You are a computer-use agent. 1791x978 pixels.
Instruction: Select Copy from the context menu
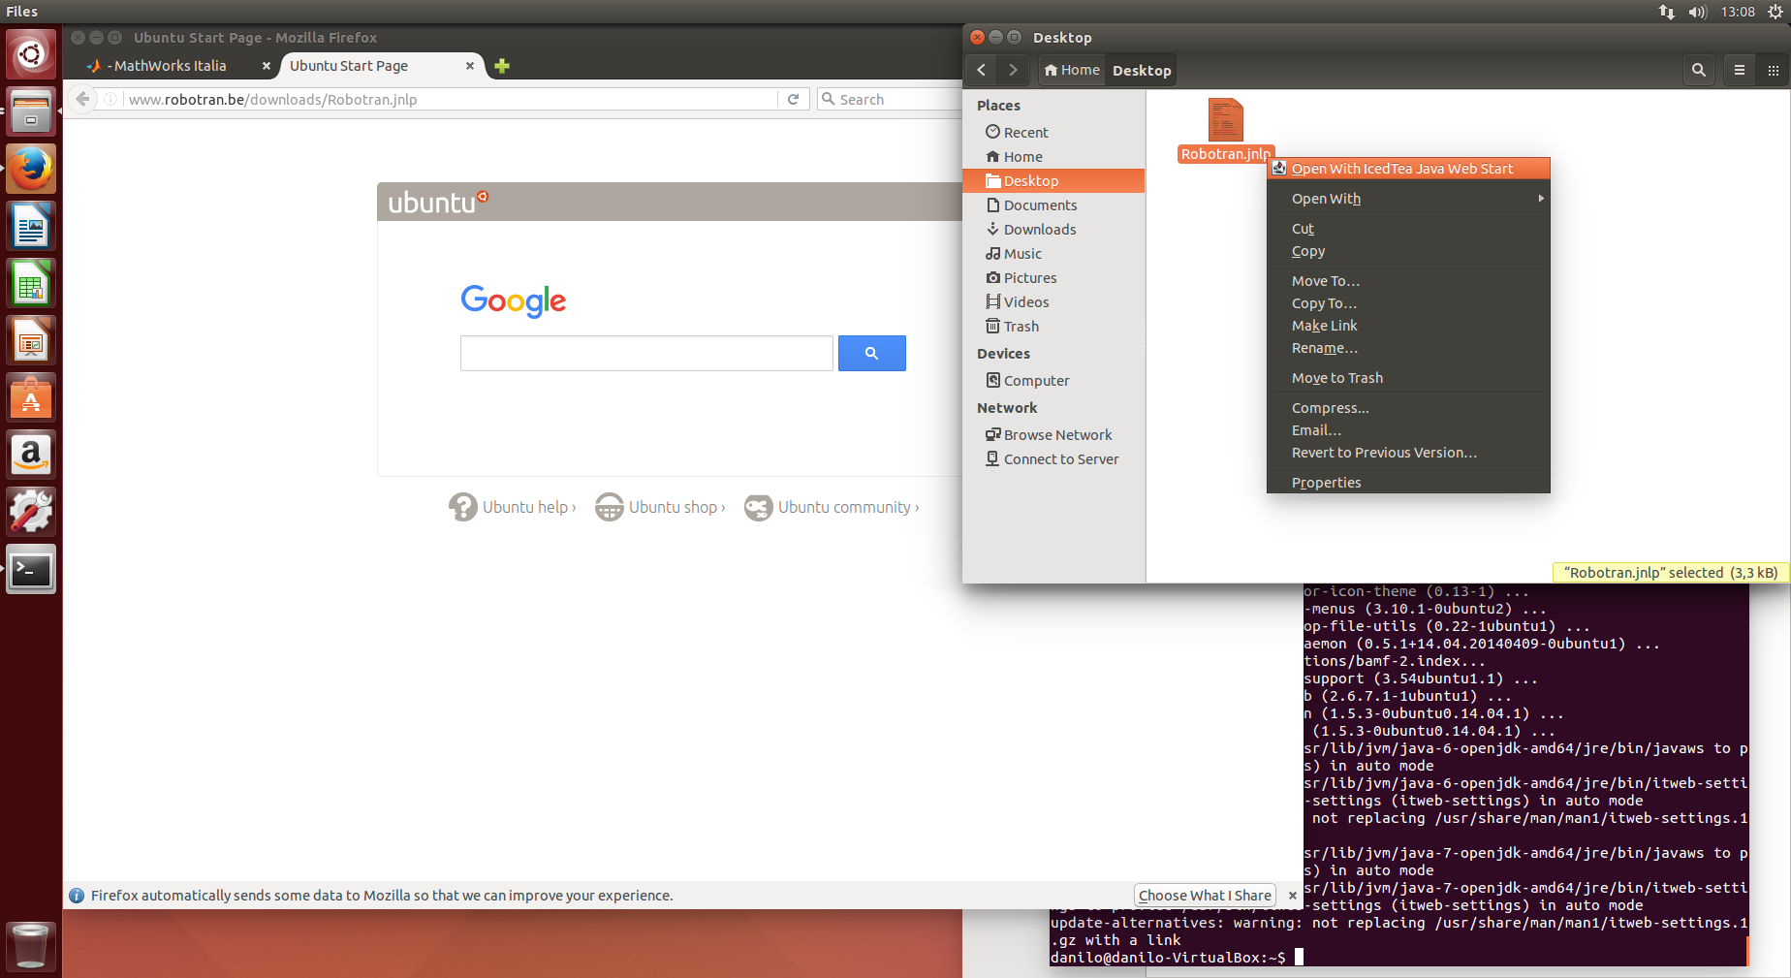point(1408,251)
